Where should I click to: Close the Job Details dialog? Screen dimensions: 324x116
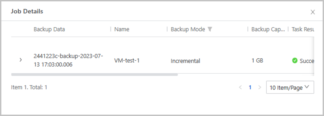[313, 12]
